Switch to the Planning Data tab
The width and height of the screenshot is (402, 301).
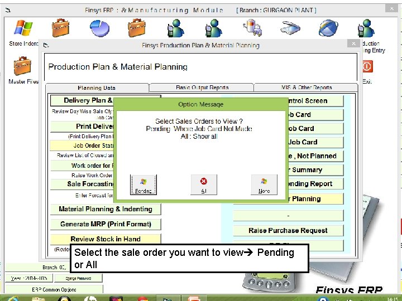[97, 88]
